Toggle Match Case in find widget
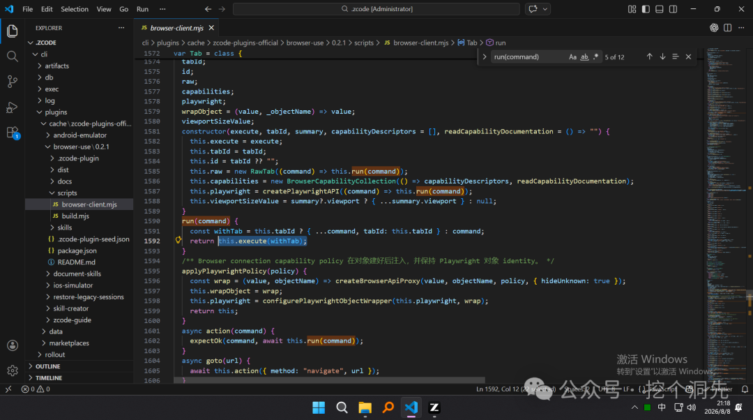The image size is (753, 420). (x=572, y=57)
